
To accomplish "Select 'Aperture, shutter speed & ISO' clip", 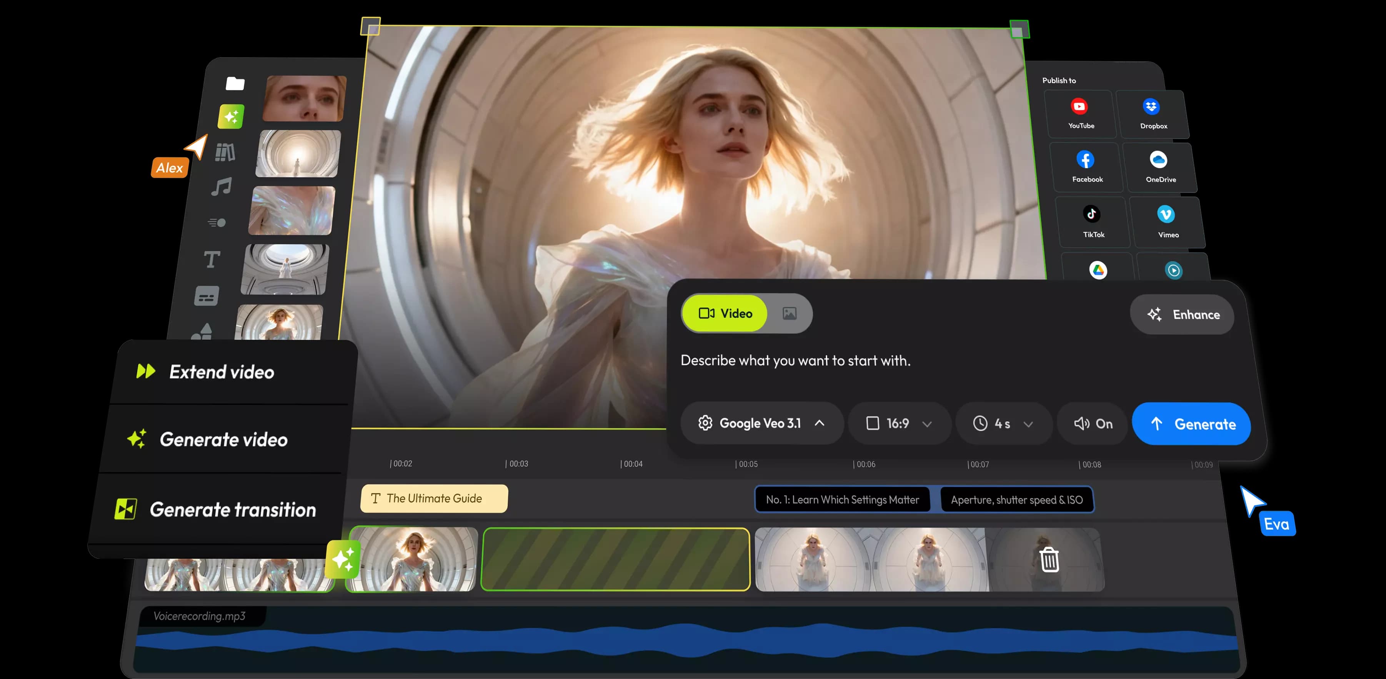I will (1016, 500).
